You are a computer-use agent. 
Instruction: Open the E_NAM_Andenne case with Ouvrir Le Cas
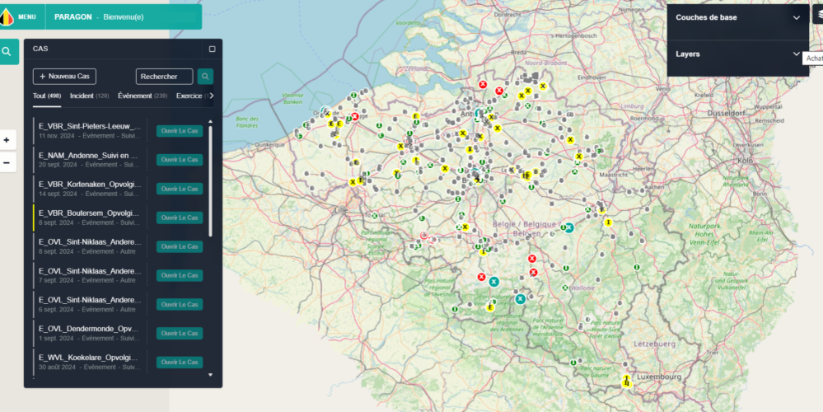coord(180,160)
